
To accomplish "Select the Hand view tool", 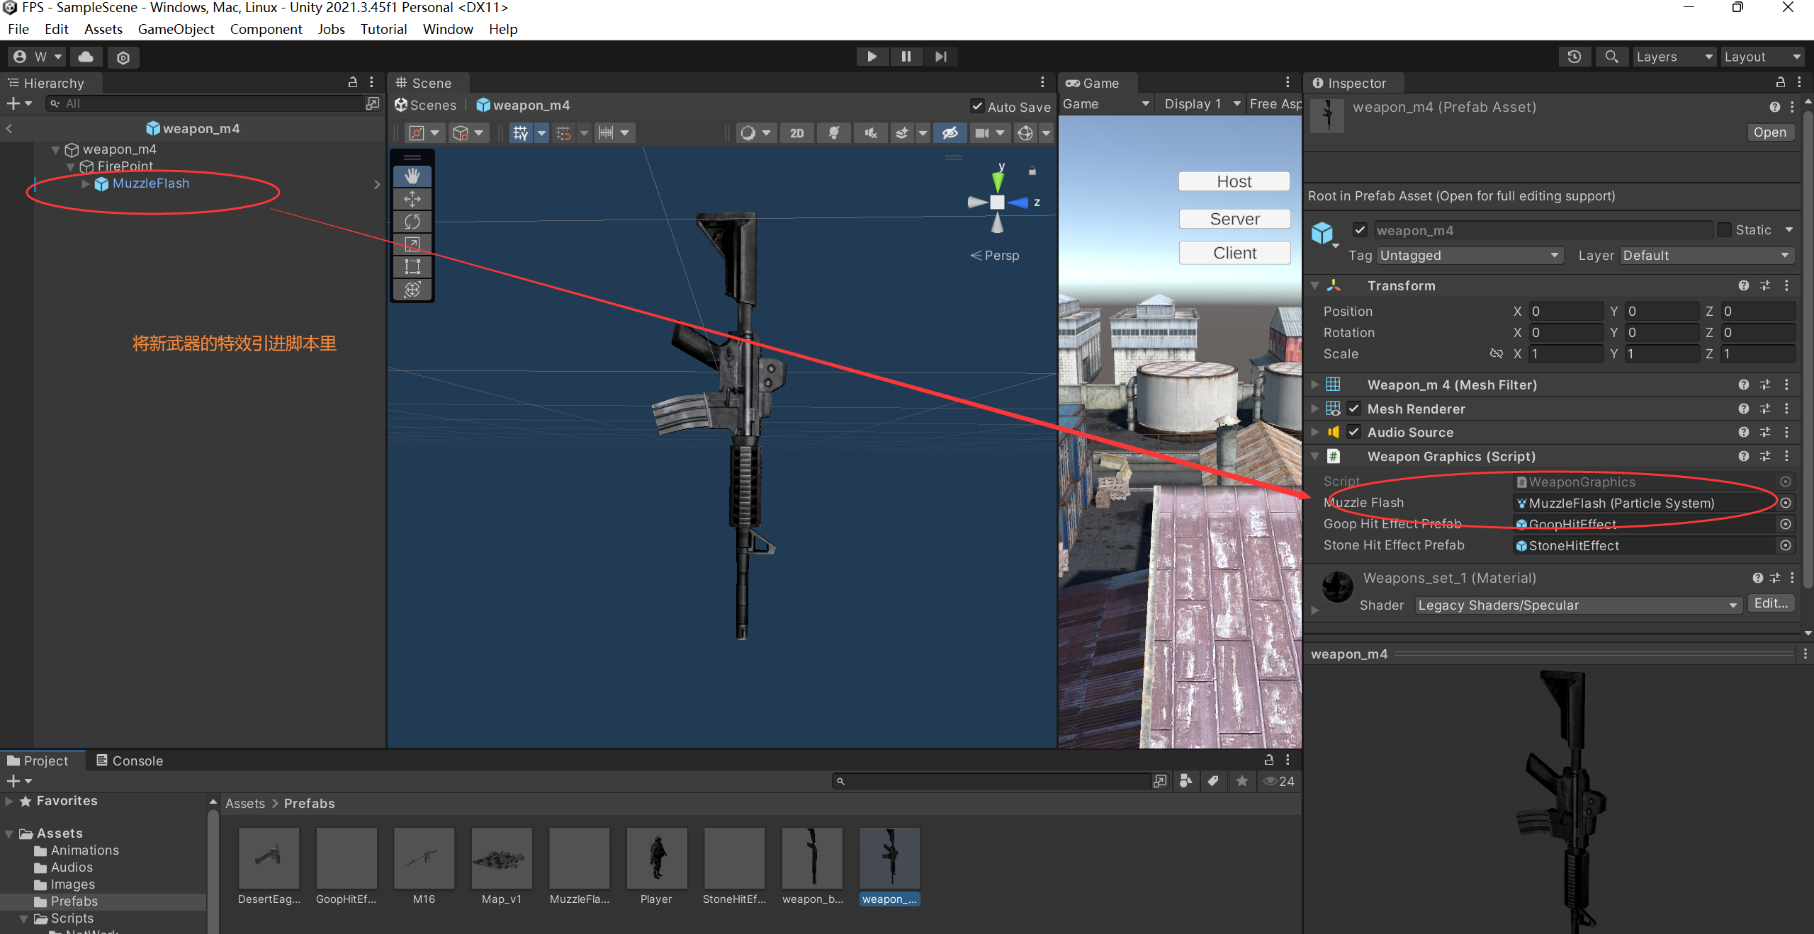I will click(x=412, y=176).
